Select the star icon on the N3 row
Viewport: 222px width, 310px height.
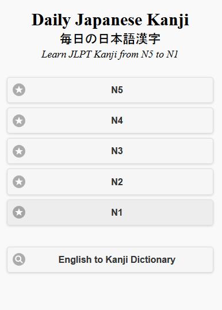[19, 151]
